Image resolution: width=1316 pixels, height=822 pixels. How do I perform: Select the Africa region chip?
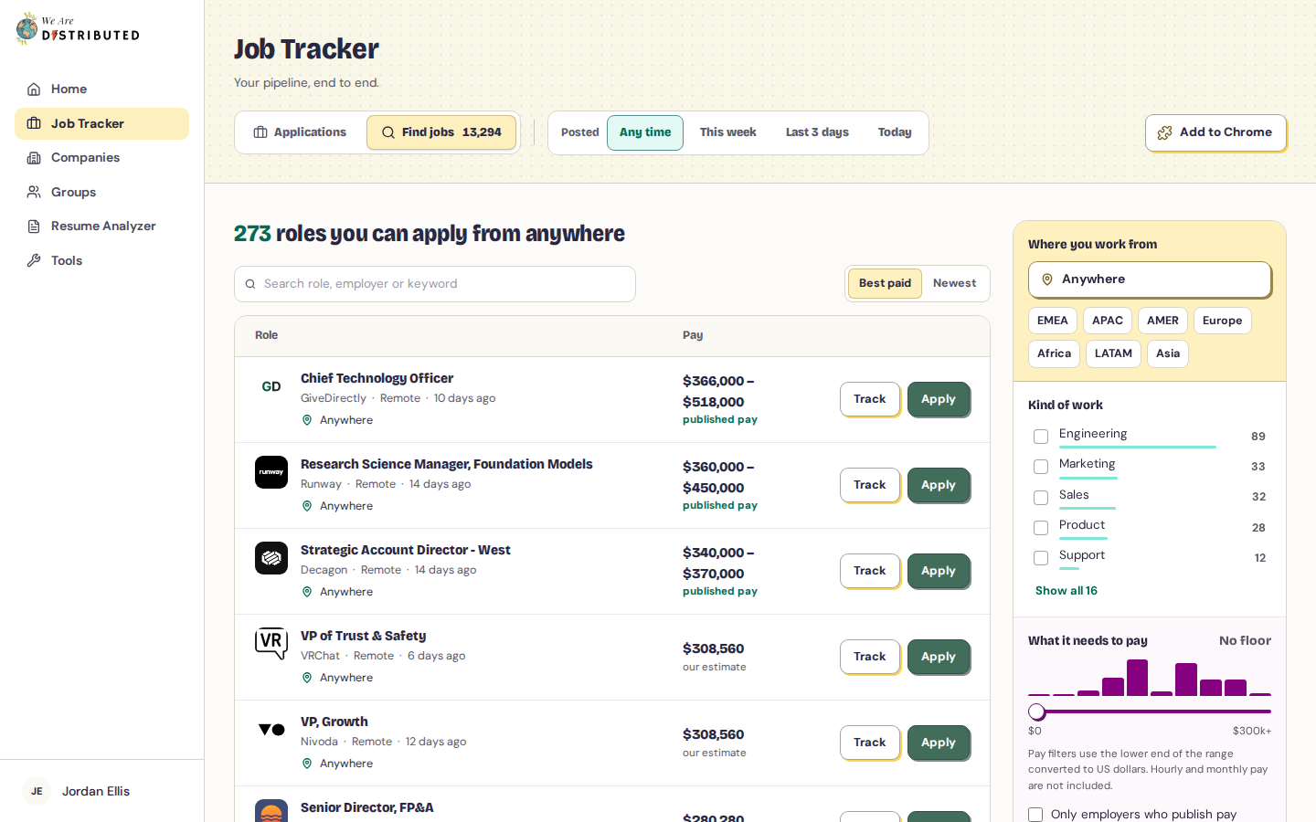pyautogui.click(x=1054, y=353)
